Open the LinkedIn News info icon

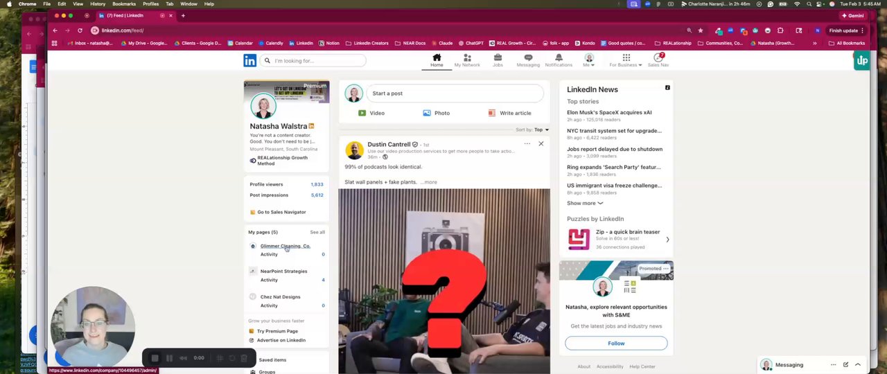click(x=667, y=88)
